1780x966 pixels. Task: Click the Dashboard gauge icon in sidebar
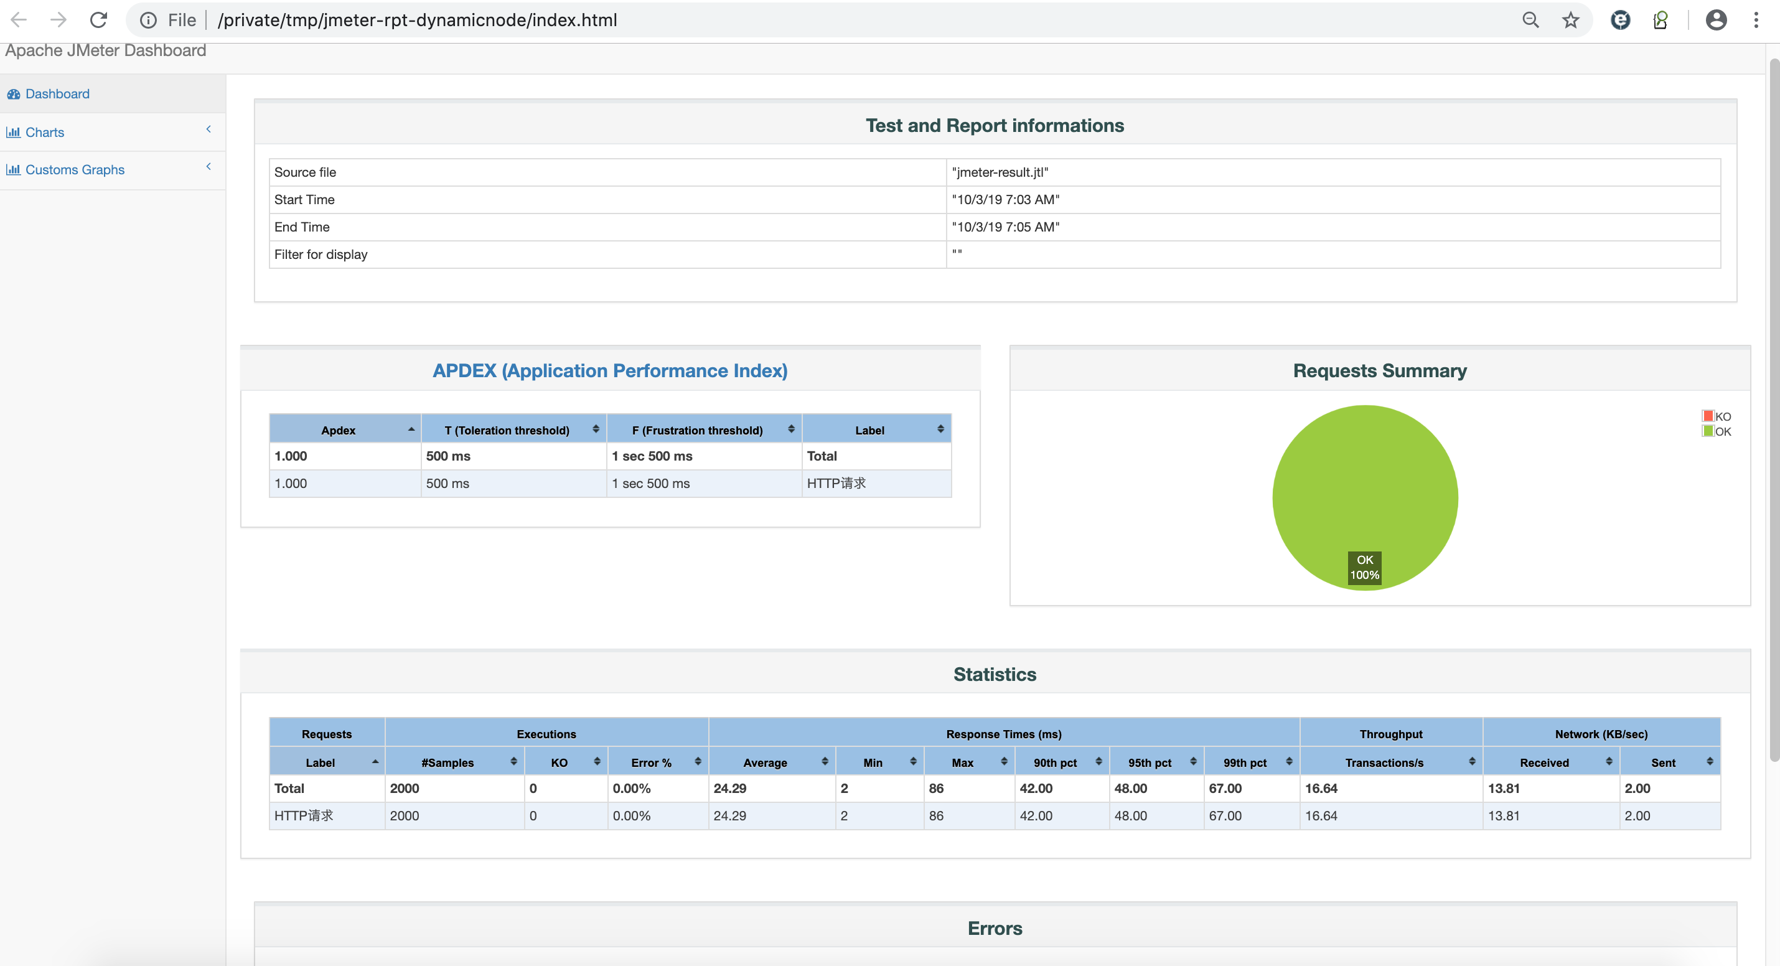point(13,94)
